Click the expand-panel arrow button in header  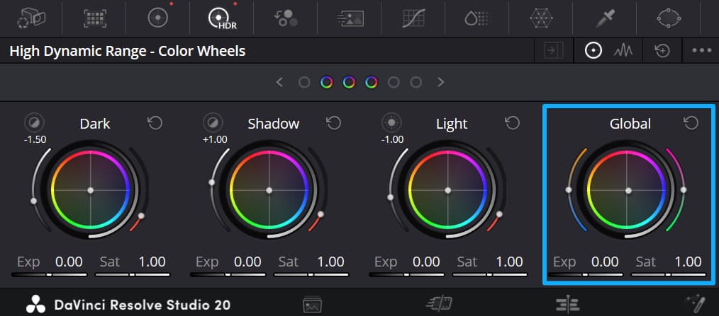pyautogui.click(x=554, y=51)
